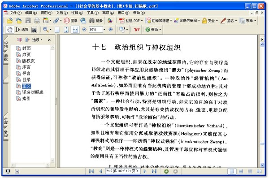Screen dimensions: 269x179
Task: Switch to Facing pages layout
Action: click(x=259, y=171)
